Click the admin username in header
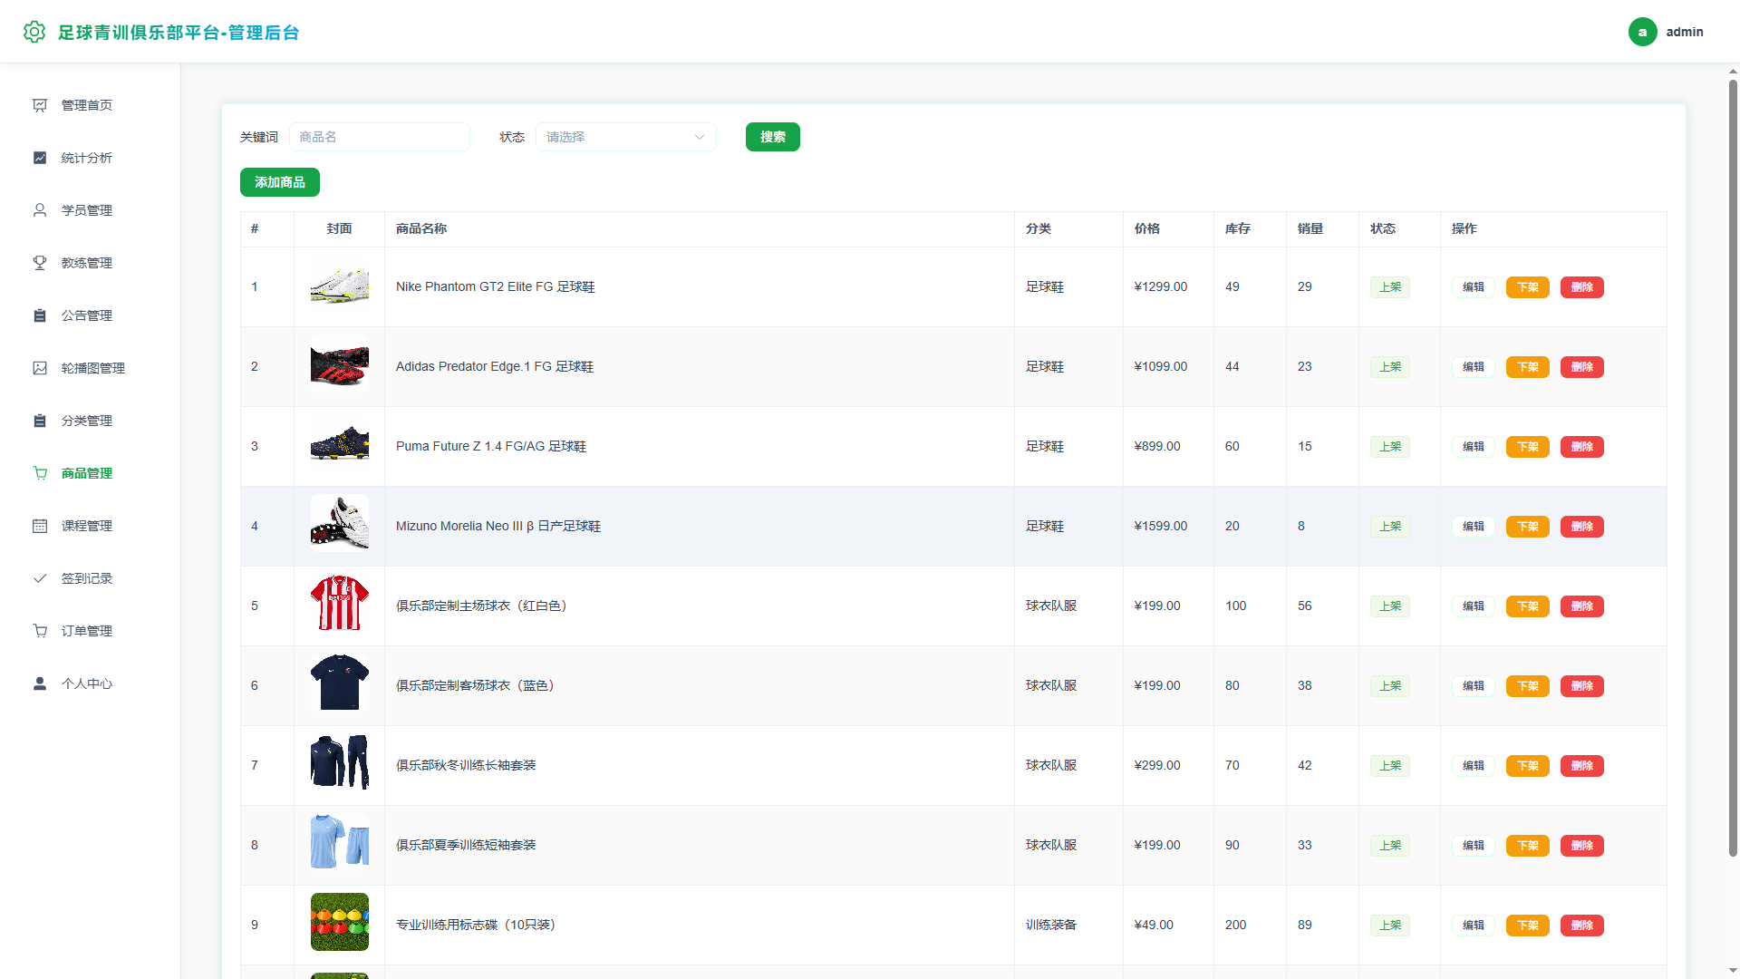This screenshot has width=1740, height=979. tap(1685, 32)
